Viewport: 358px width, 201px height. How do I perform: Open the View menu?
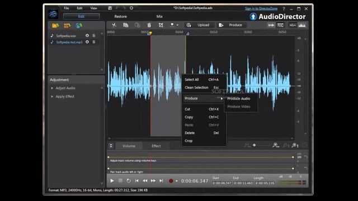click(93, 8)
